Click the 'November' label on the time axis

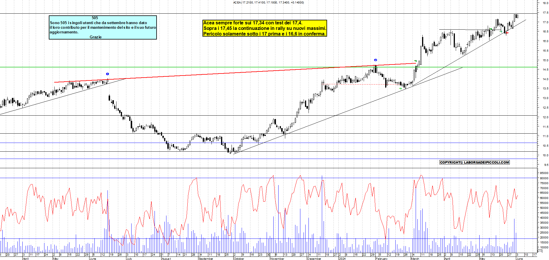coord(277,259)
